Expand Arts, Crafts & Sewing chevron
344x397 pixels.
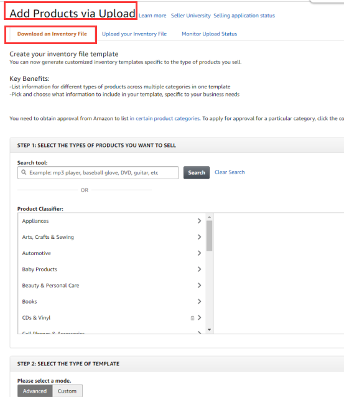199,237
